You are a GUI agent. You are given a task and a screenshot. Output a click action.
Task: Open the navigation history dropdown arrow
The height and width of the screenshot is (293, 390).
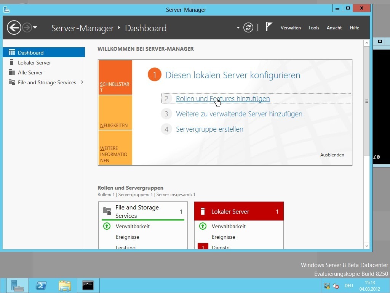35,27
